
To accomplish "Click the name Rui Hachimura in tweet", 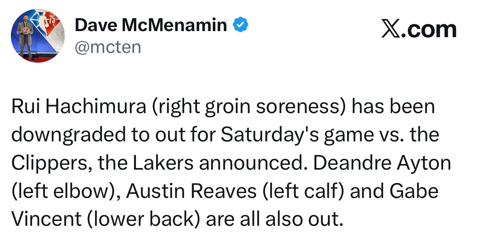I will (x=79, y=107).
